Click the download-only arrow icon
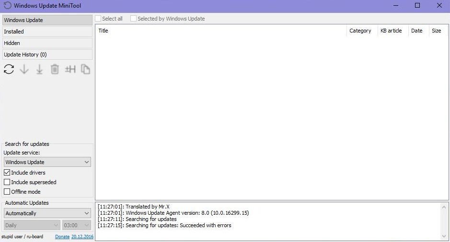The height and width of the screenshot is (242, 450). [24, 69]
